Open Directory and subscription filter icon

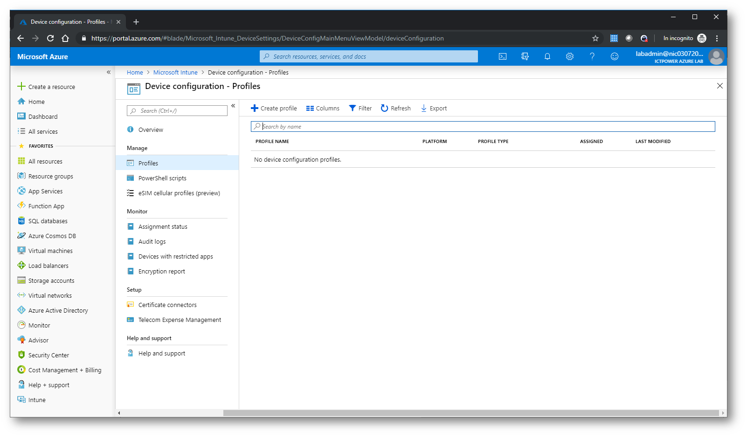tap(525, 56)
